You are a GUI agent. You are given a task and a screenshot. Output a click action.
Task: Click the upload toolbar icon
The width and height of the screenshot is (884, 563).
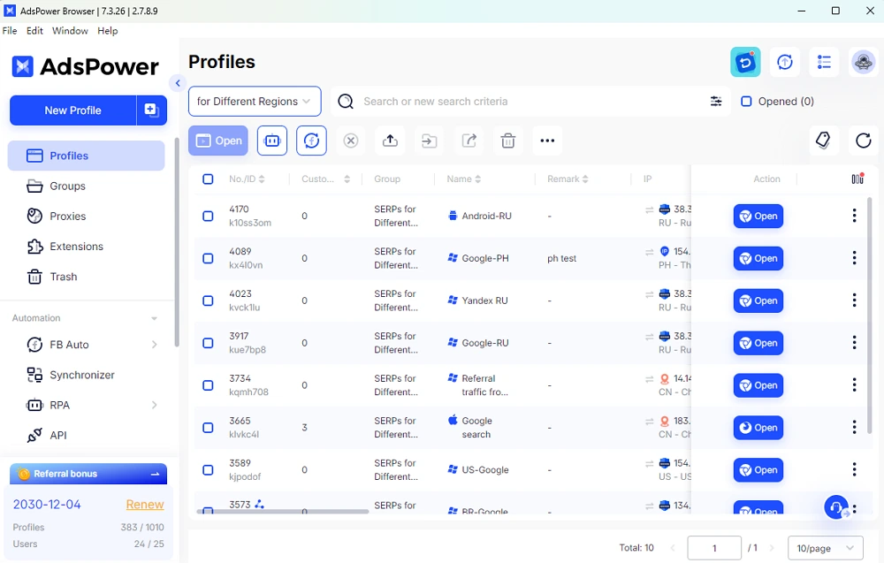pos(390,141)
